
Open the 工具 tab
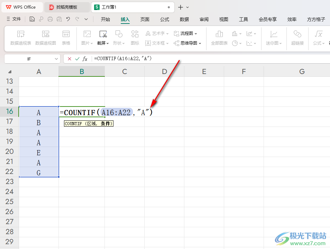click(x=244, y=19)
